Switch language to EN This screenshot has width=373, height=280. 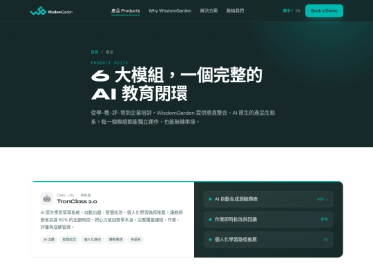click(298, 10)
